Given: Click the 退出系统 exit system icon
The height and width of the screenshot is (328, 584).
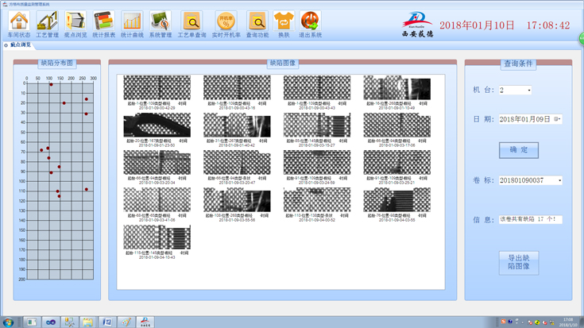Looking at the screenshot, I should click(x=310, y=21).
